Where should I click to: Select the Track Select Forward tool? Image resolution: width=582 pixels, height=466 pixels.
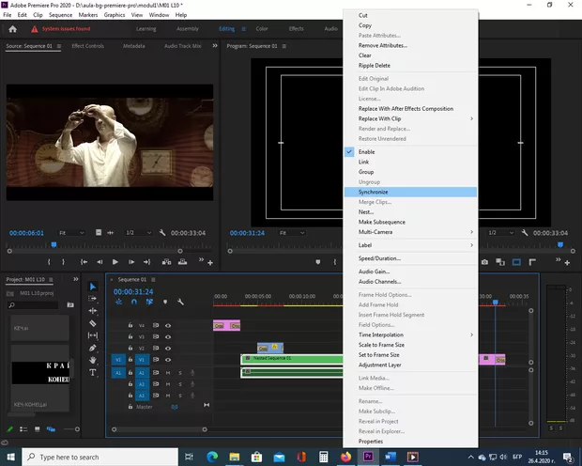93,299
